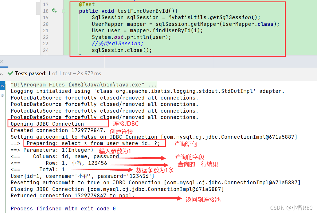Screen dimensions: 317x213
Task: Click the @Test annotation in the editor
Action: (x=87, y=4)
